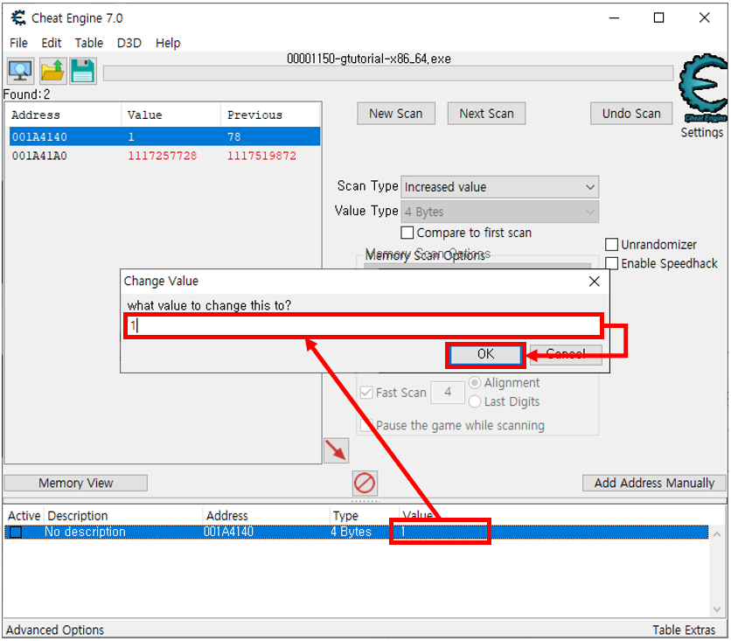
Task: Enable the Unrandomizer checkbox
Action: [611, 244]
